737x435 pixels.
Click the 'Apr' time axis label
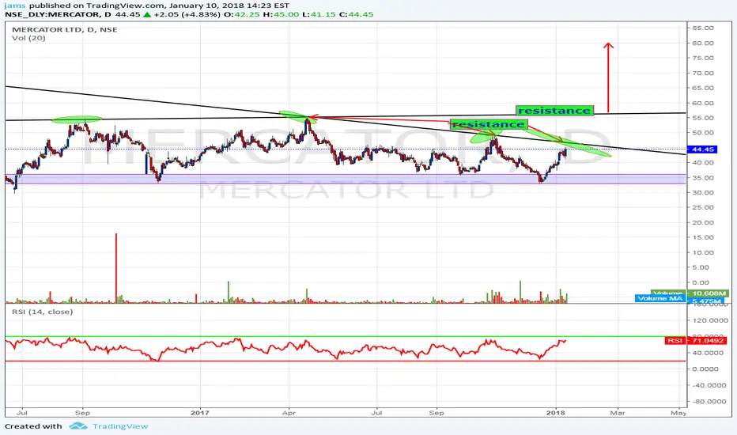(x=289, y=413)
